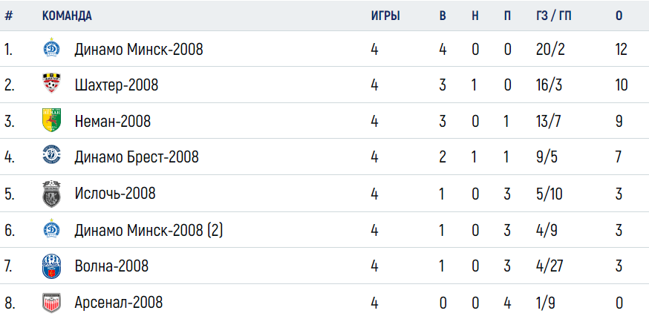This screenshot has height=319, width=649.
Task: Click the Ислочь-2008 gray shield logo
Action: coord(52,193)
